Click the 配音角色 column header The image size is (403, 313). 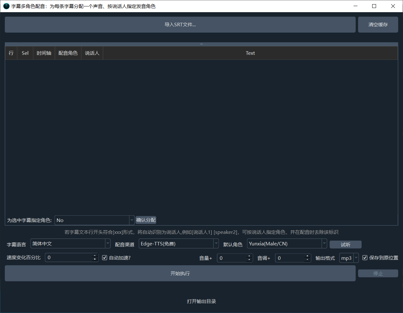click(68, 53)
